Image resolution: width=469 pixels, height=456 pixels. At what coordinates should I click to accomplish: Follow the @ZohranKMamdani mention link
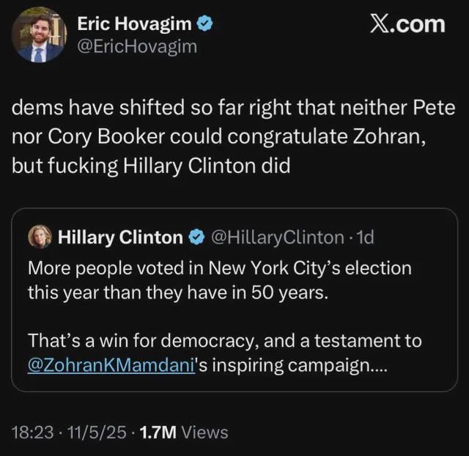coord(110,366)
